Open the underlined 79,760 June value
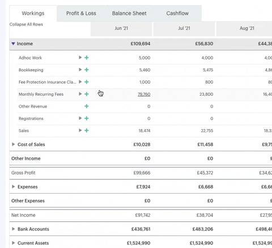This screenshot has width=272, height=248. click(x=144, y=94)
